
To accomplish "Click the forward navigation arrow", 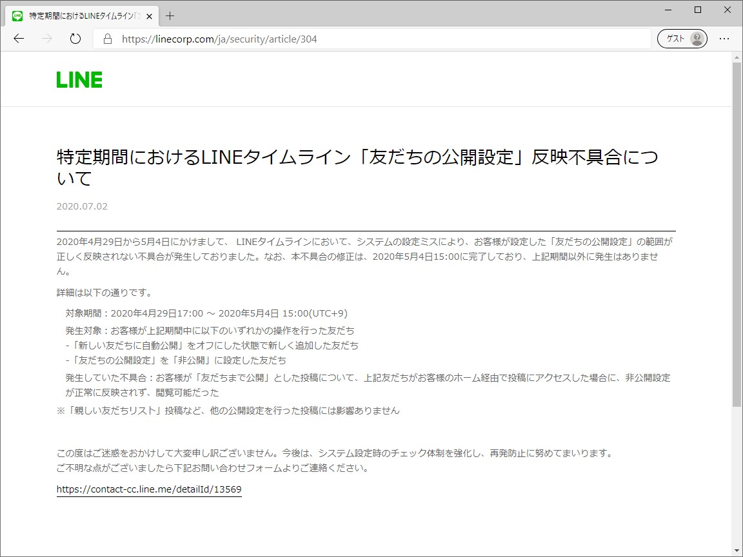I will (46, 39).
